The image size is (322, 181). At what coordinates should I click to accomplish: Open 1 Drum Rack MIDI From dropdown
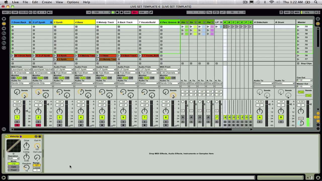click(x=21, y=69)
